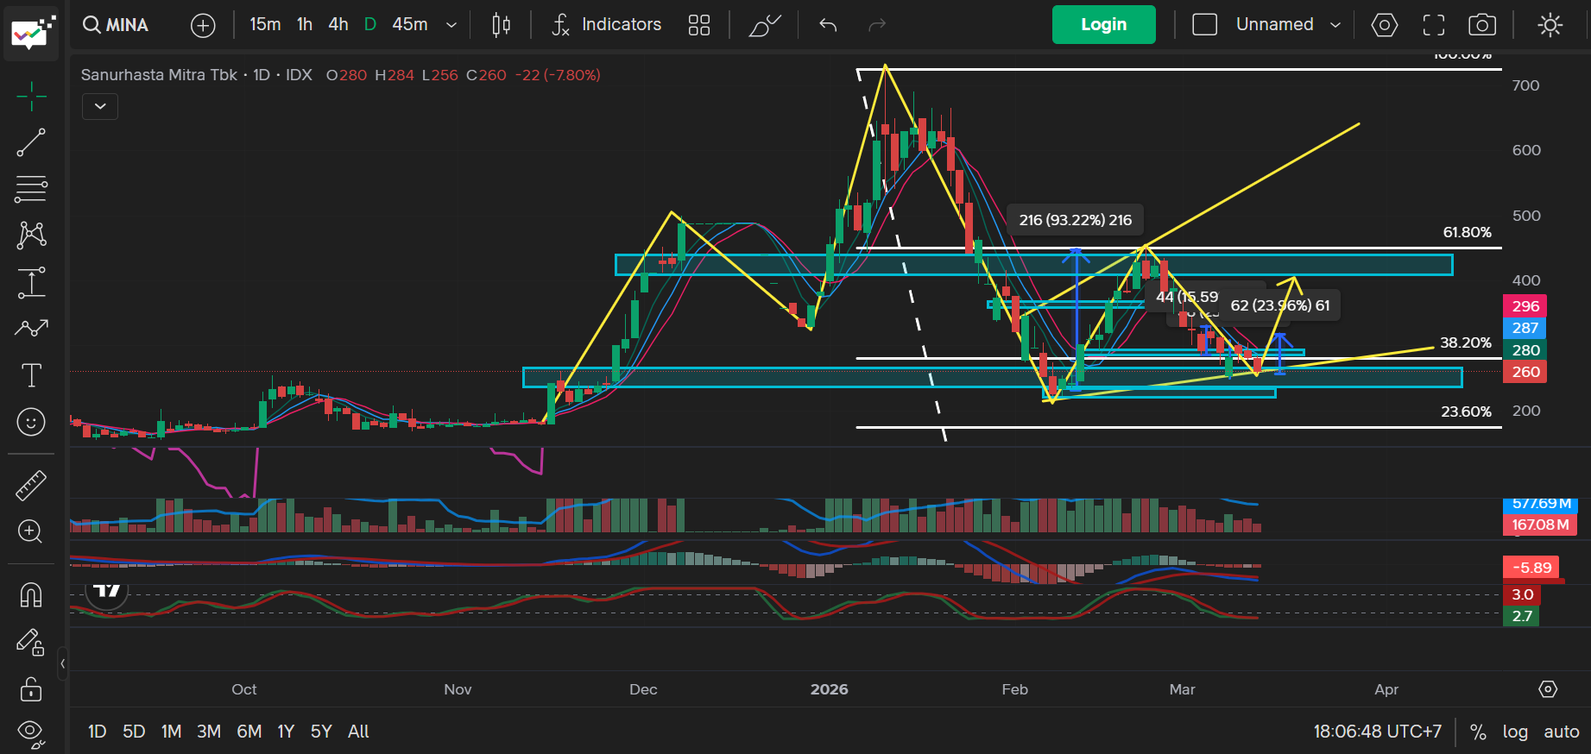Select the text annotation tool

coord(31,375)
